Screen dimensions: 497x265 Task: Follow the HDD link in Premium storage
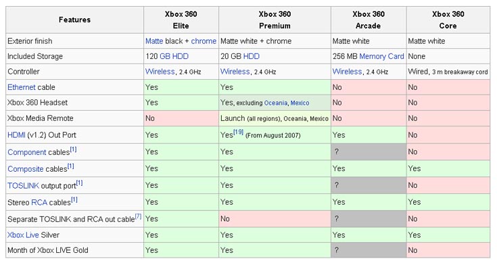click(252, 56)
